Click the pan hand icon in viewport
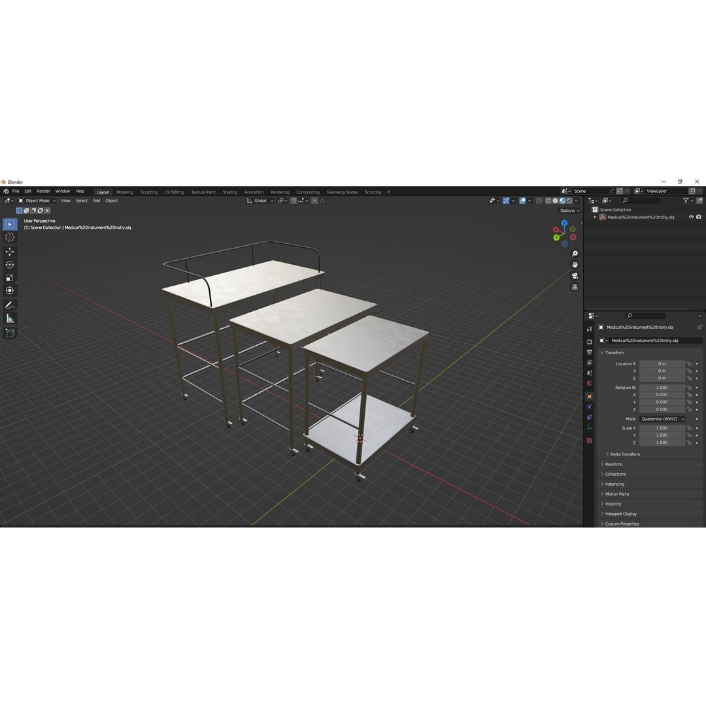The image size is (706, 706). pos(575,264)
